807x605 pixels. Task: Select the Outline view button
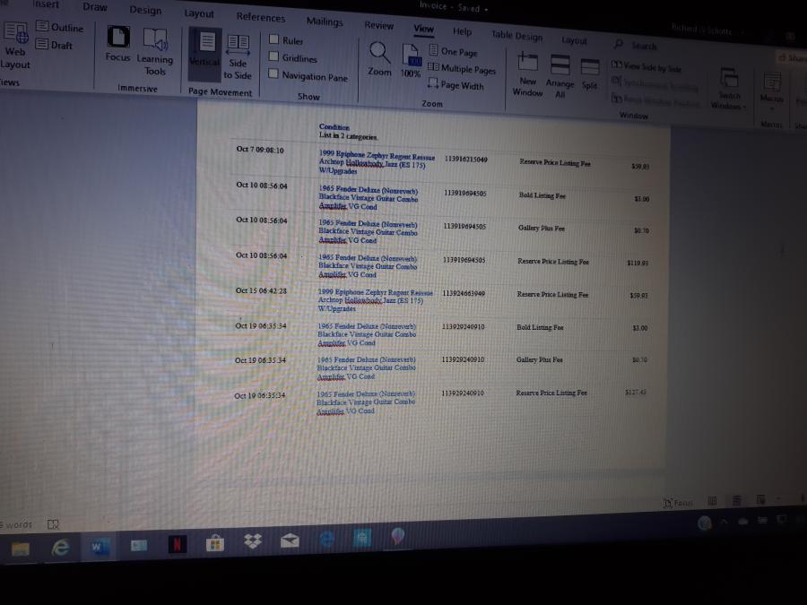(60, 27)
